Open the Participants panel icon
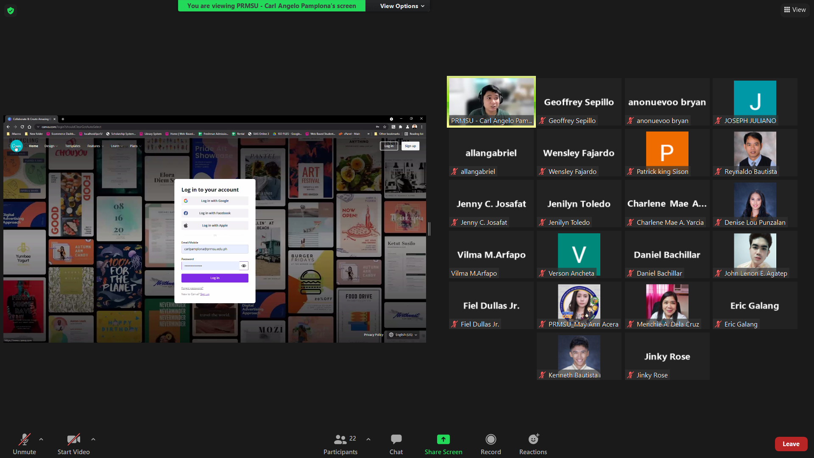Image resolution: width=814 pixels, height=458 pixels. coord(340,439)
